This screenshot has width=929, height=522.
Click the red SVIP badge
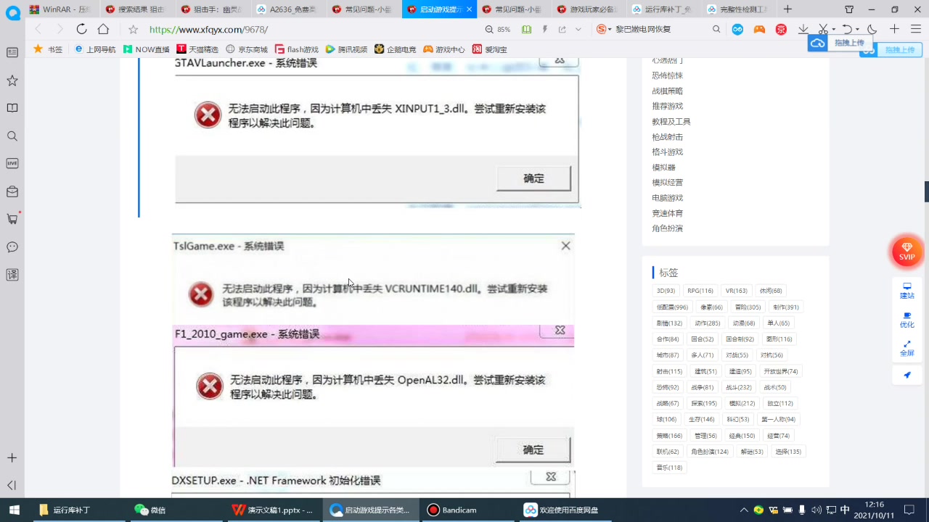click(x=907, y=252)
